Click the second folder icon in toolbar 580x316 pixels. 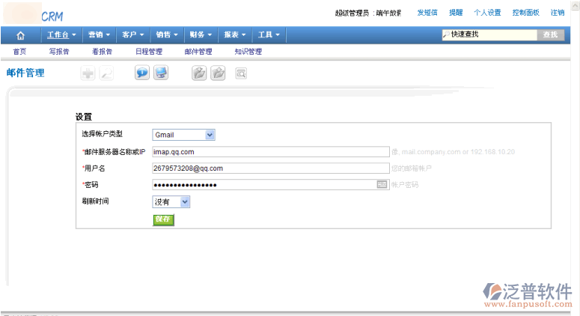218,73
